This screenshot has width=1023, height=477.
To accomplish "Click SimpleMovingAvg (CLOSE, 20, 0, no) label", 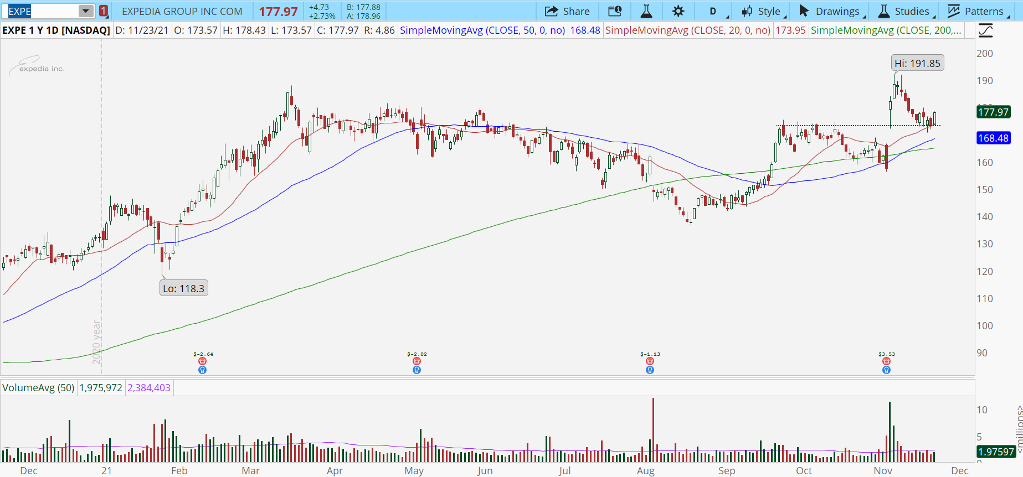I will [x=688, y=30].
